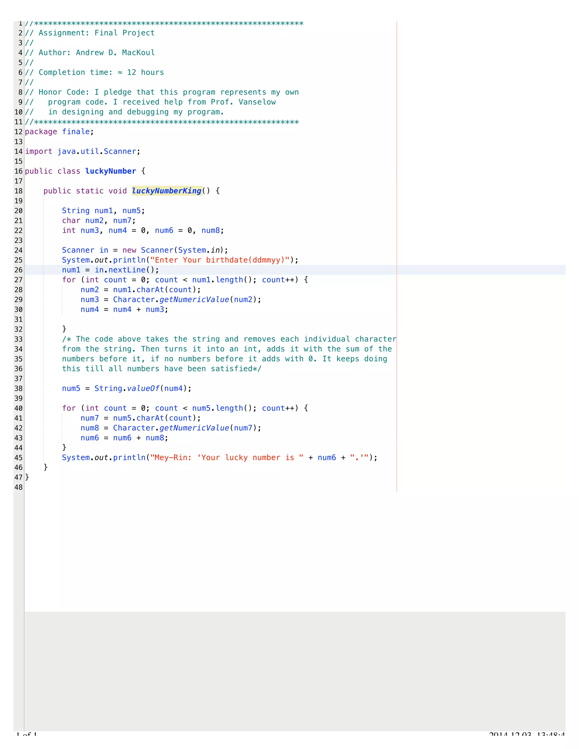Click num4 = num4 + num3 statement
579x749 pixels.
(124, 310)
